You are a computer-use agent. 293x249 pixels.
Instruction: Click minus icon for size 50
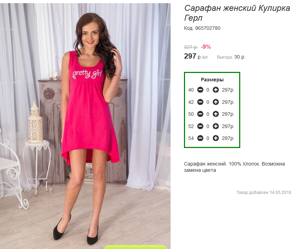pyautogui.click(x=200, y=114)
